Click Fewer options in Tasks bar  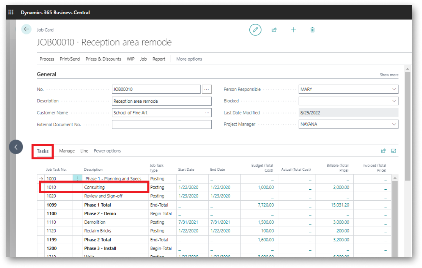[107, 151]
